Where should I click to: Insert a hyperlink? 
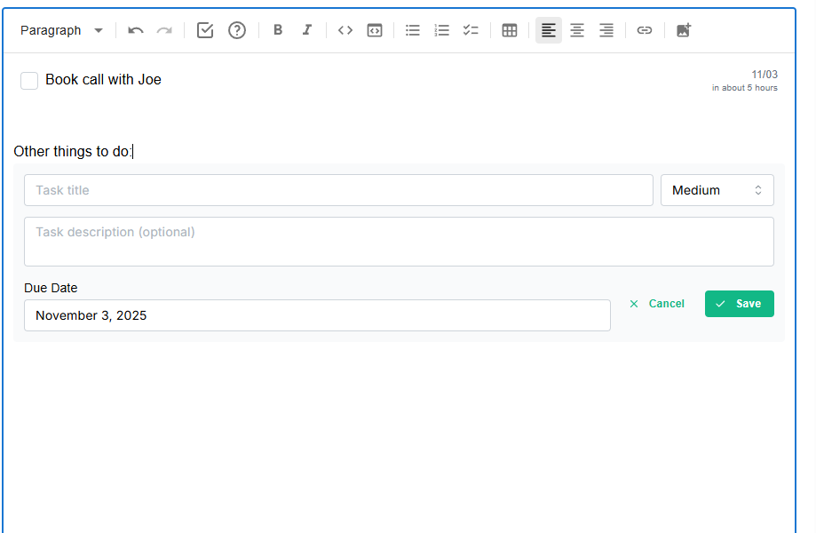[645, 30]
